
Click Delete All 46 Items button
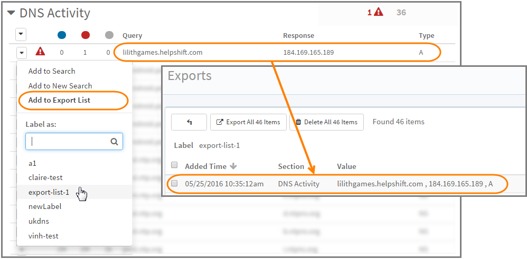click(326, 122)
